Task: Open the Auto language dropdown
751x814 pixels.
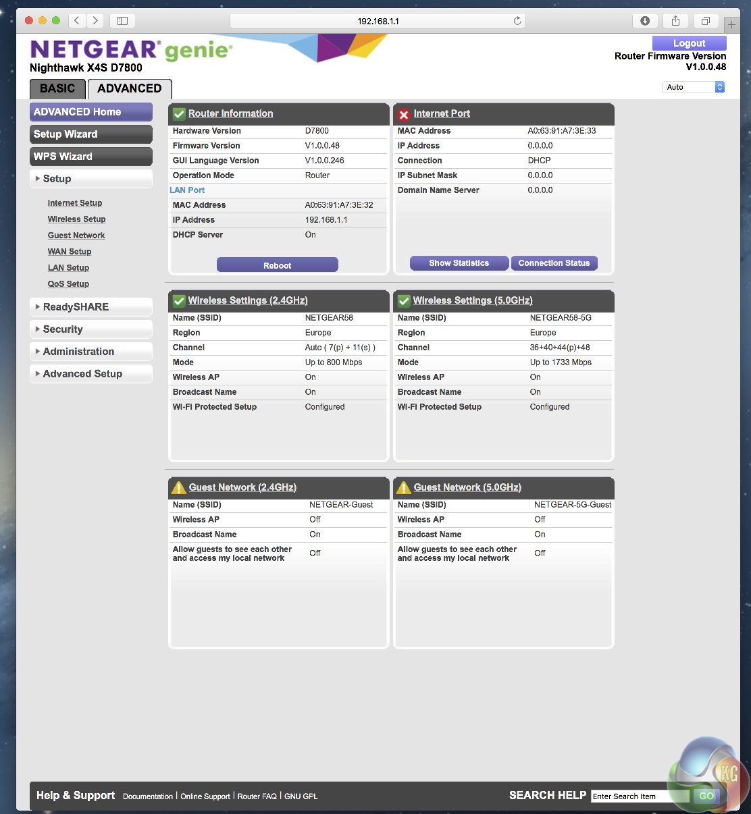Action: tap(694, 87)
